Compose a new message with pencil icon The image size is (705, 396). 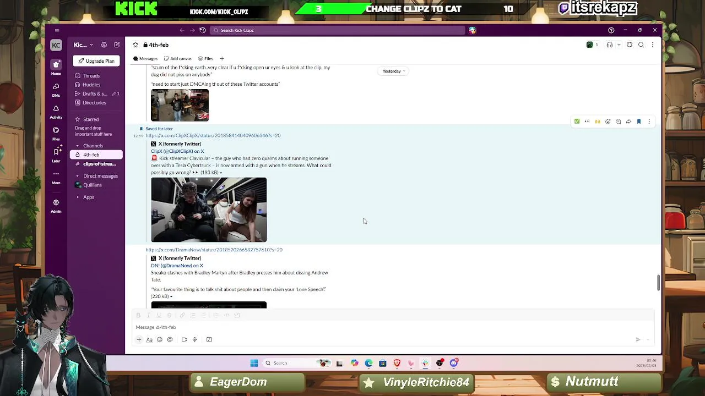click(x=117, y=45)
